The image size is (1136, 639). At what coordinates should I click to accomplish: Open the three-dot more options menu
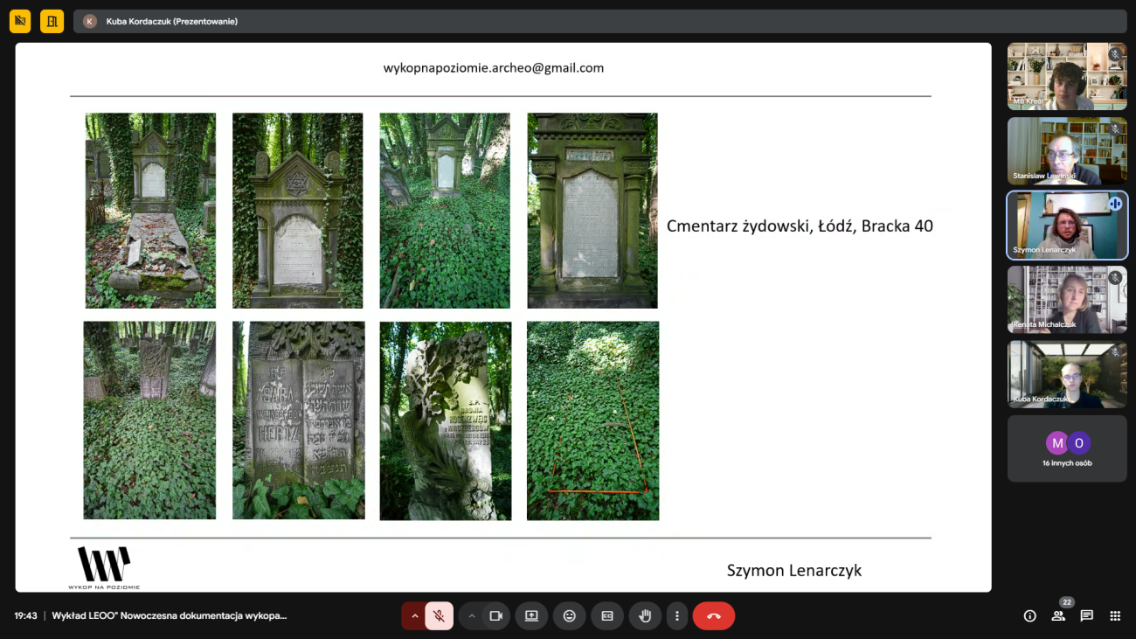676,616
